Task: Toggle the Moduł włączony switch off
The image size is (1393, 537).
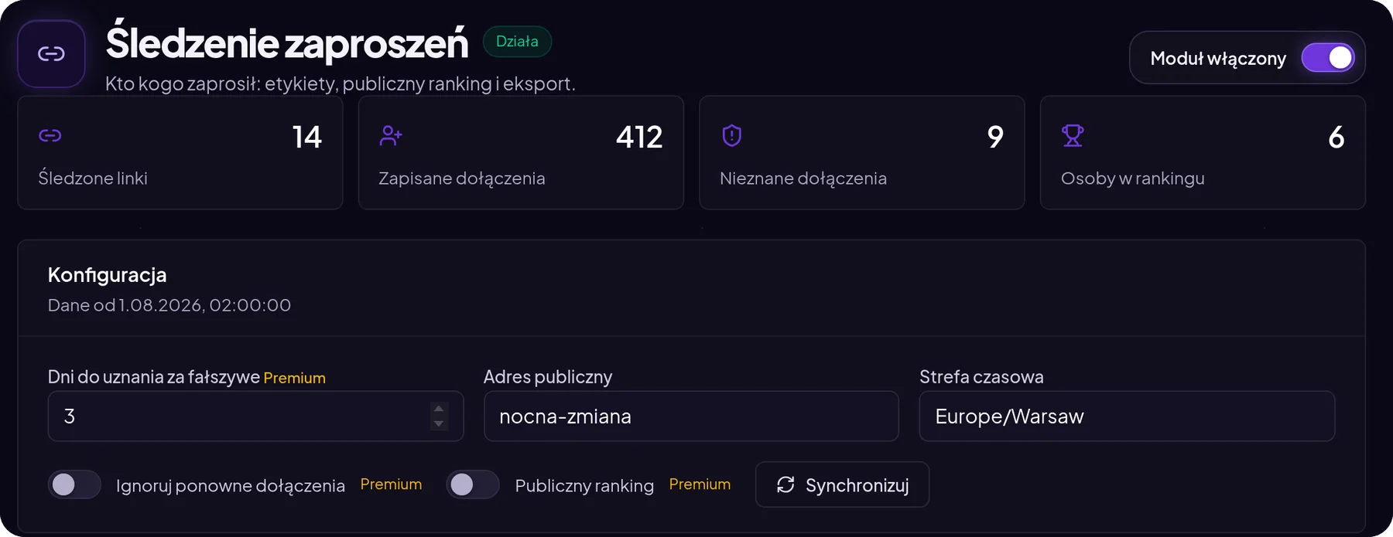Action: (x=1328, y=58)
